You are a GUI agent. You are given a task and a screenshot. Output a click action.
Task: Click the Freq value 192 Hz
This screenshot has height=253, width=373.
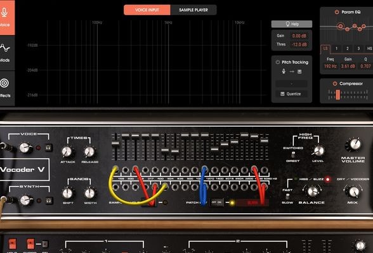click(x=330, y=66)
